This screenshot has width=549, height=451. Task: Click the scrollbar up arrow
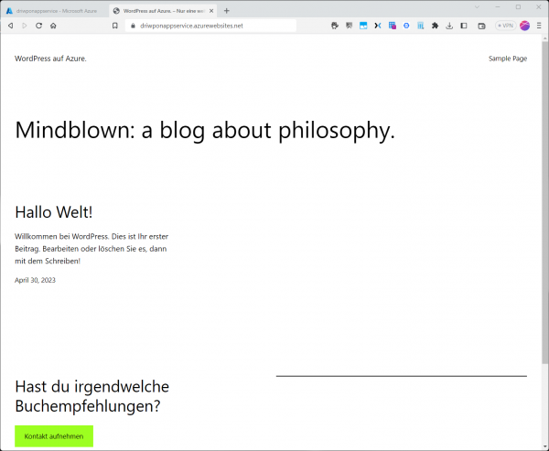click(x=545, y=38)
